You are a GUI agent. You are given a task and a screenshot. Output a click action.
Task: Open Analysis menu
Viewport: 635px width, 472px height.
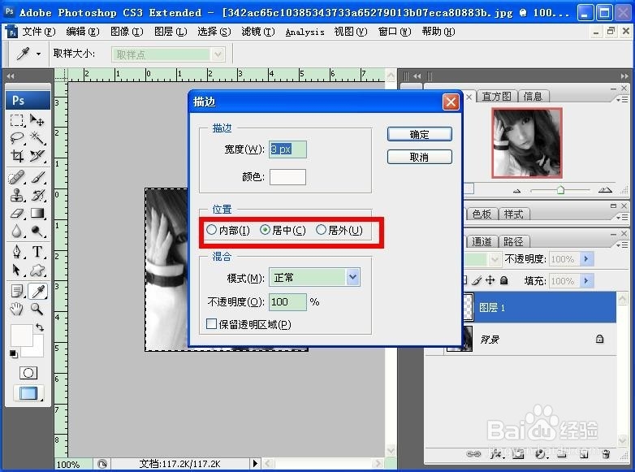[x=305, y=32]
